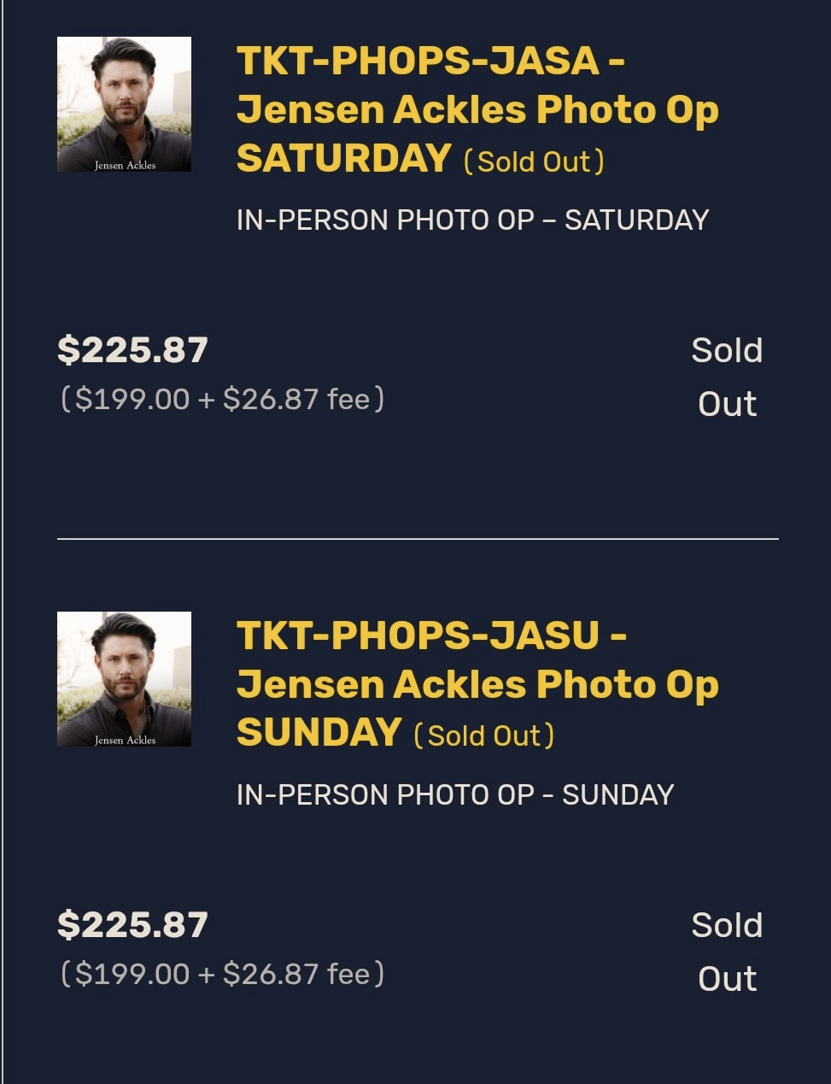831x1084 pixels.
Task: Click the Saturday fee breakdown in parentheses
Action: coord(222,399)
